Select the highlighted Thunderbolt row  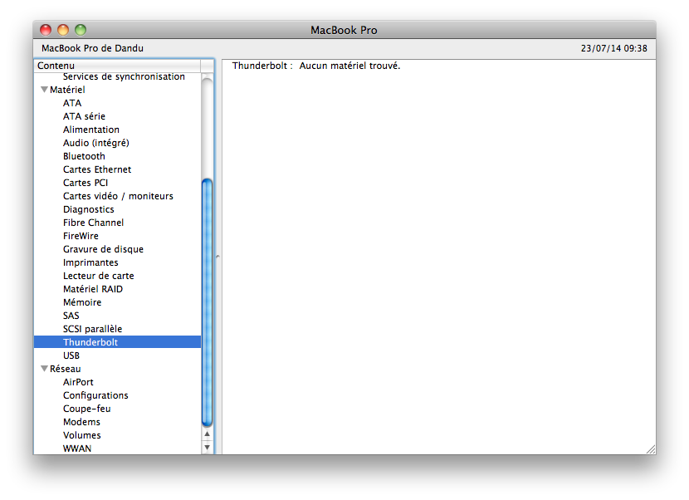(117, 342)
